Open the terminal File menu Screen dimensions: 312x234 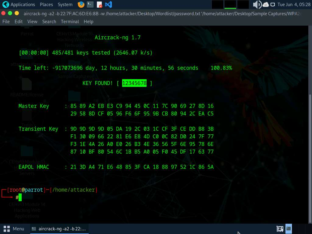tap(6, 22)
